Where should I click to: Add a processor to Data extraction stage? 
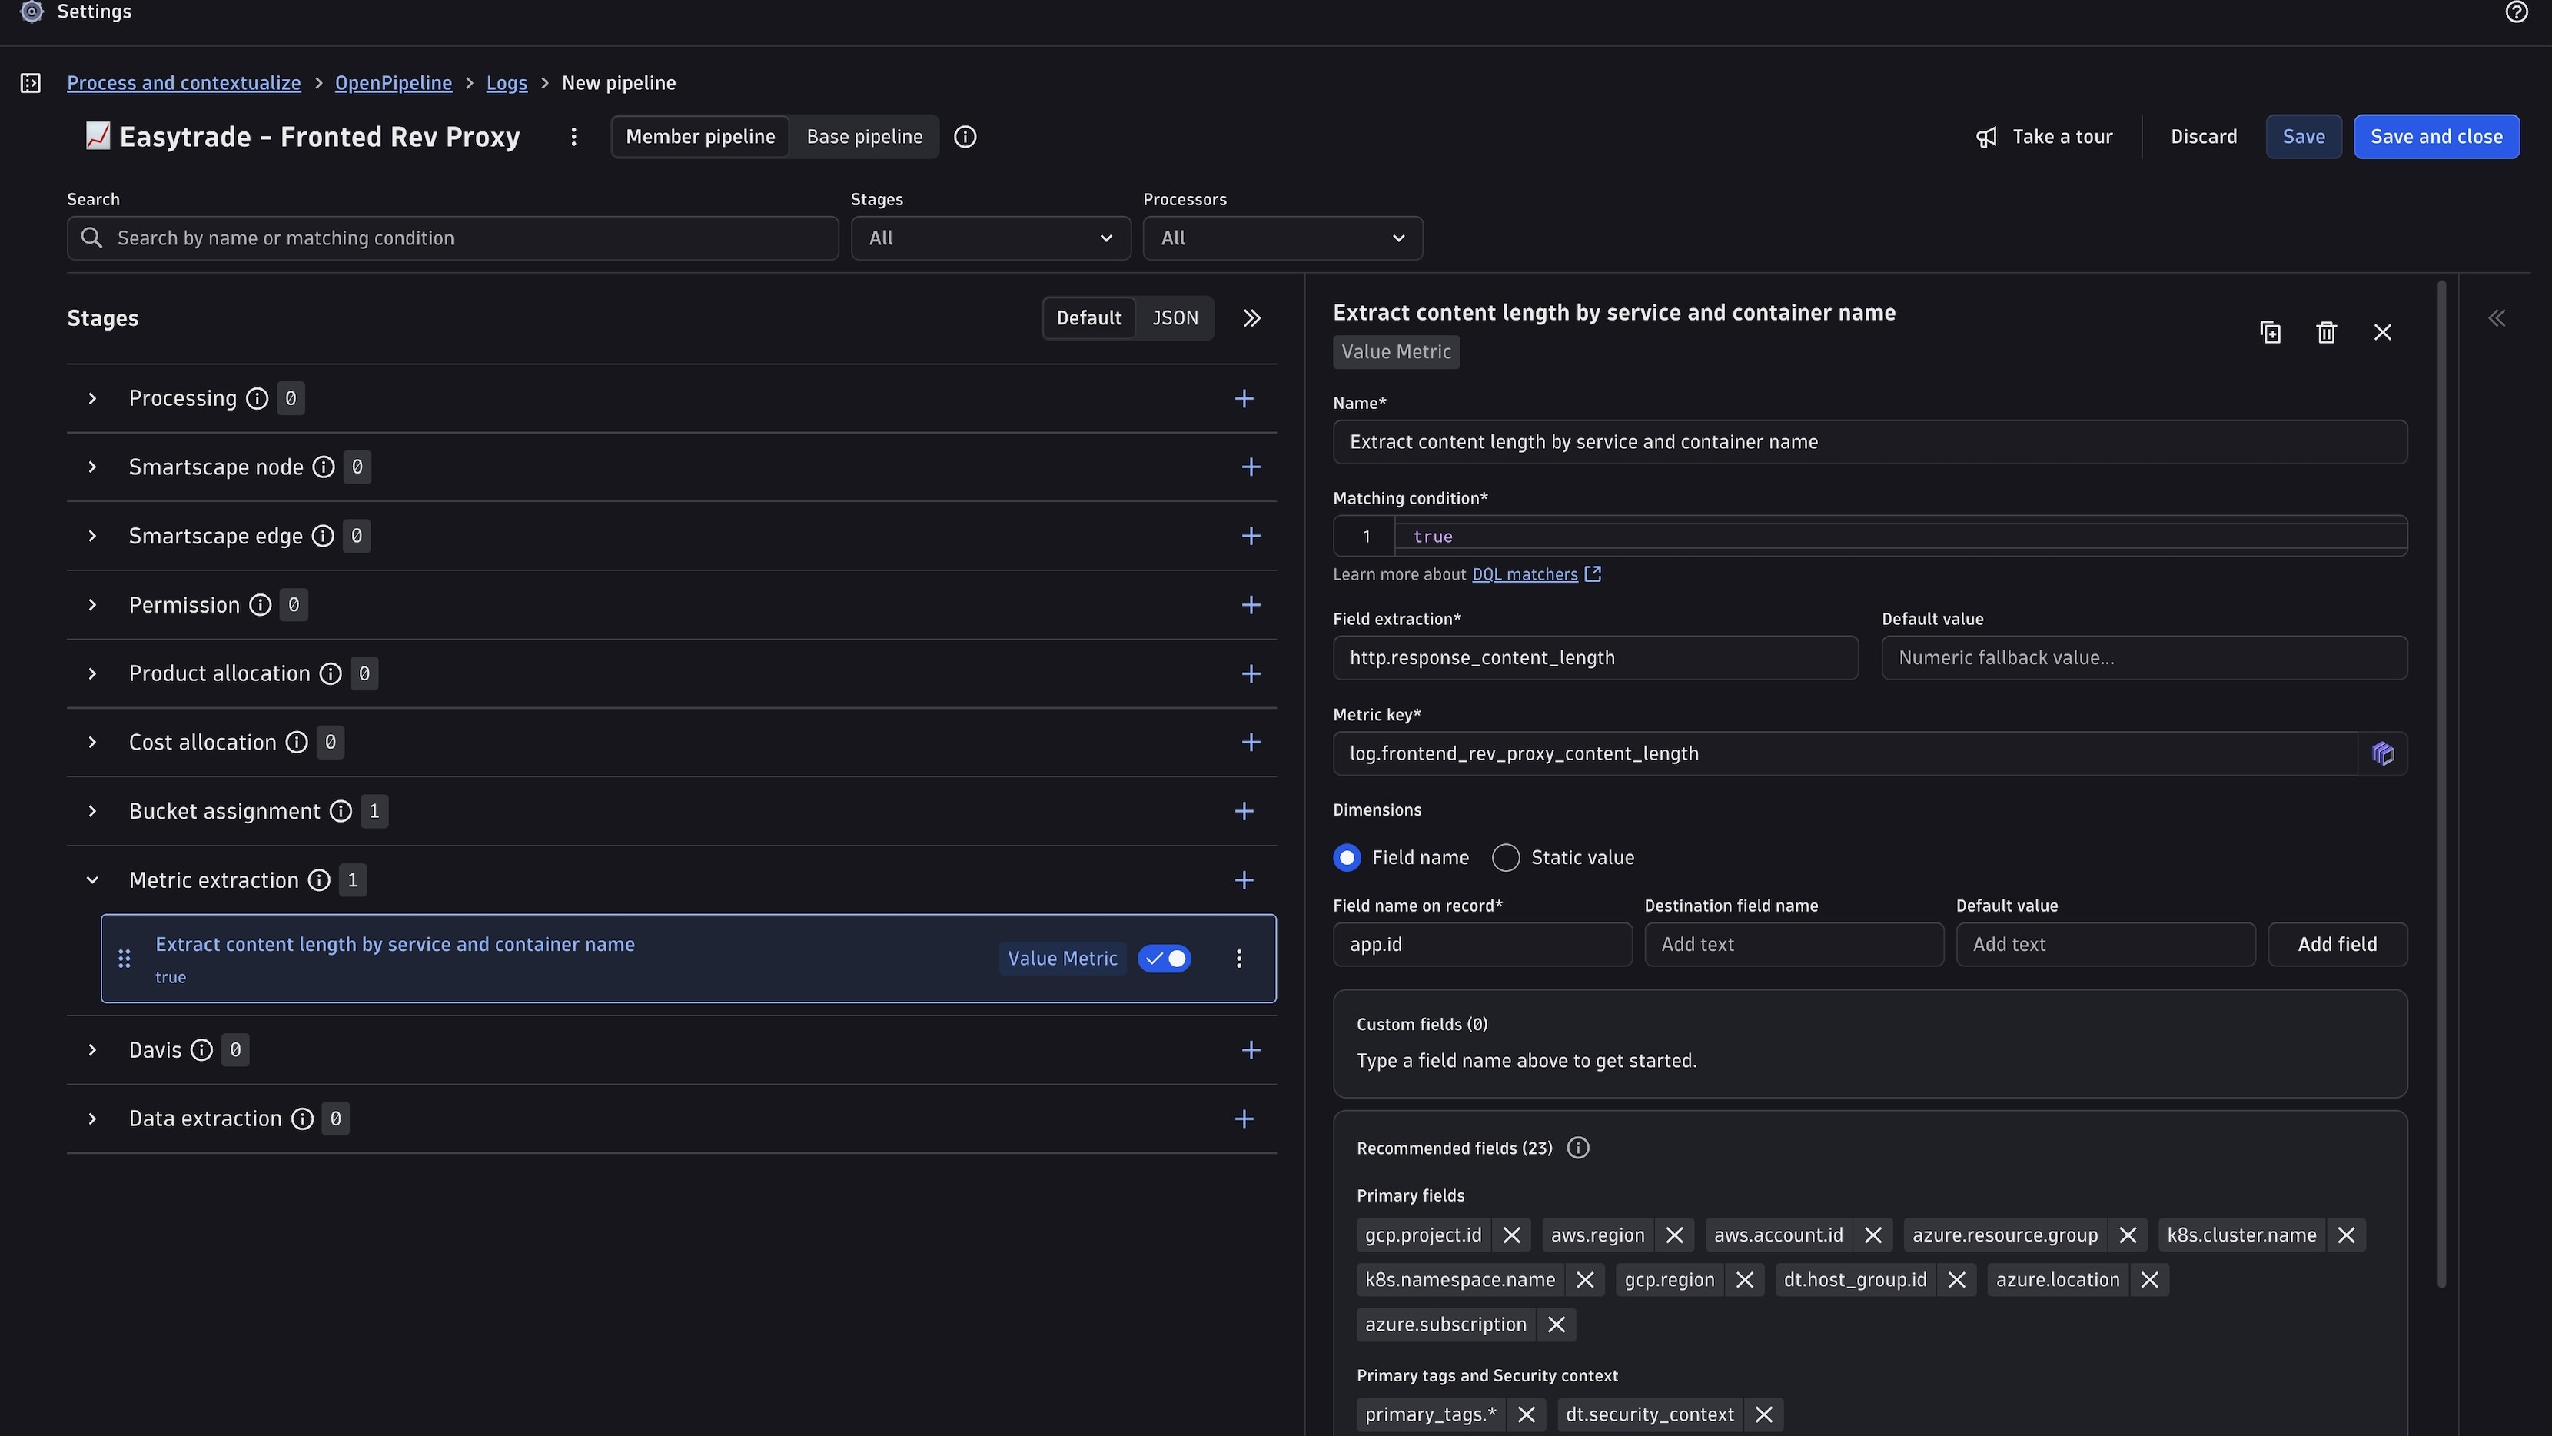click(1244, 1119)
